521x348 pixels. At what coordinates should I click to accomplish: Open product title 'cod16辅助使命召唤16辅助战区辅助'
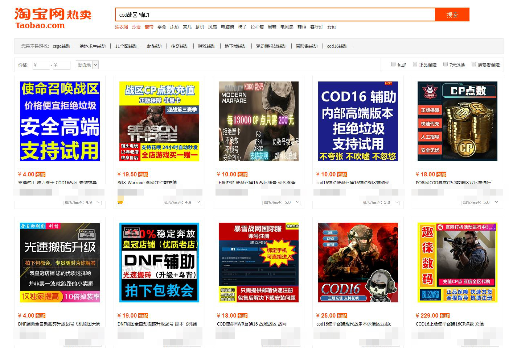pyautogui.click(x=353, y=183)
